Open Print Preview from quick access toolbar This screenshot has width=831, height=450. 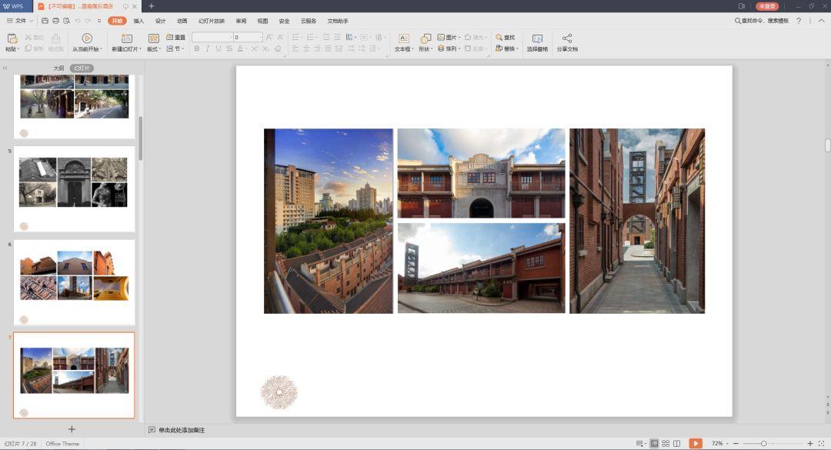(66, 21)
